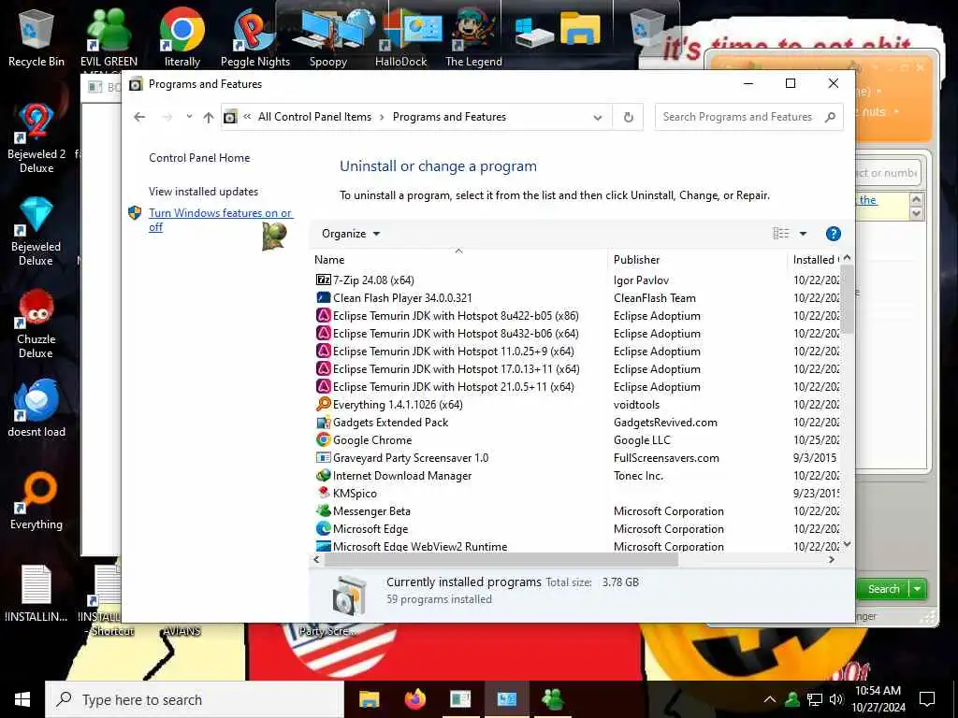Open Turn Windows features on or off
Image resolution: width=958 pixels, height=718 pixels.
[221, 220]
